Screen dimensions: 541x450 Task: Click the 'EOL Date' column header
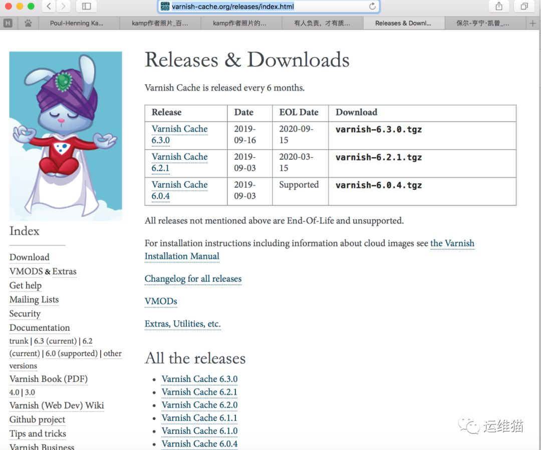[299, 113]
